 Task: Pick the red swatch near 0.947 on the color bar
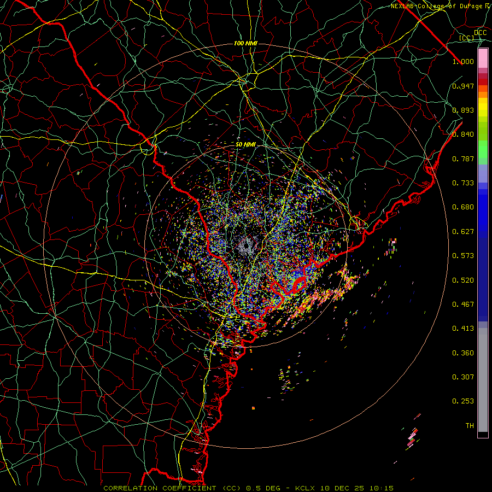pos(483,82)
